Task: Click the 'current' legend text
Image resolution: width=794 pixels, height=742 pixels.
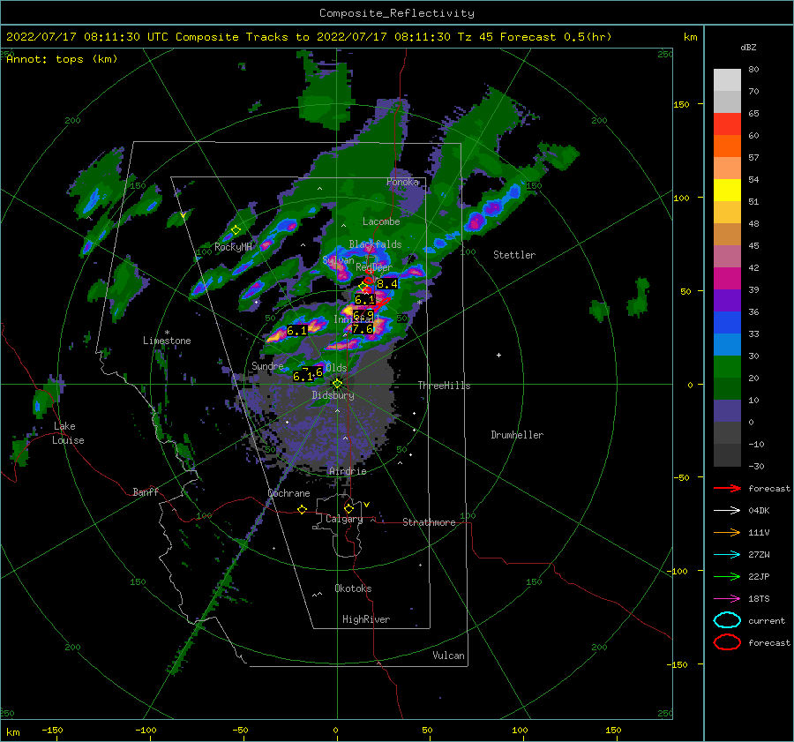Action: 767,620
